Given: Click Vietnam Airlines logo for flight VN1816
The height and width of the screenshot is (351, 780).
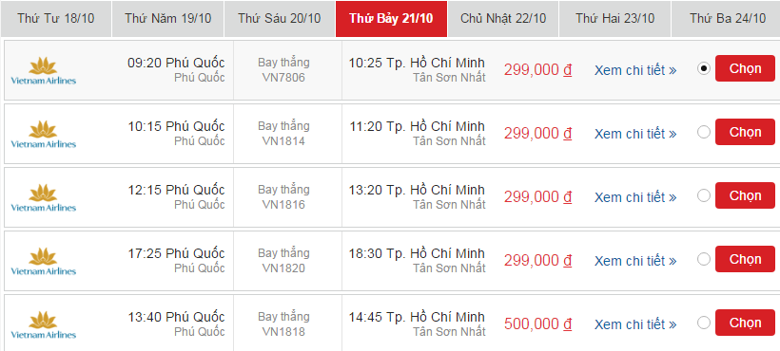Looking at the screenshot, I should point(43,197).
